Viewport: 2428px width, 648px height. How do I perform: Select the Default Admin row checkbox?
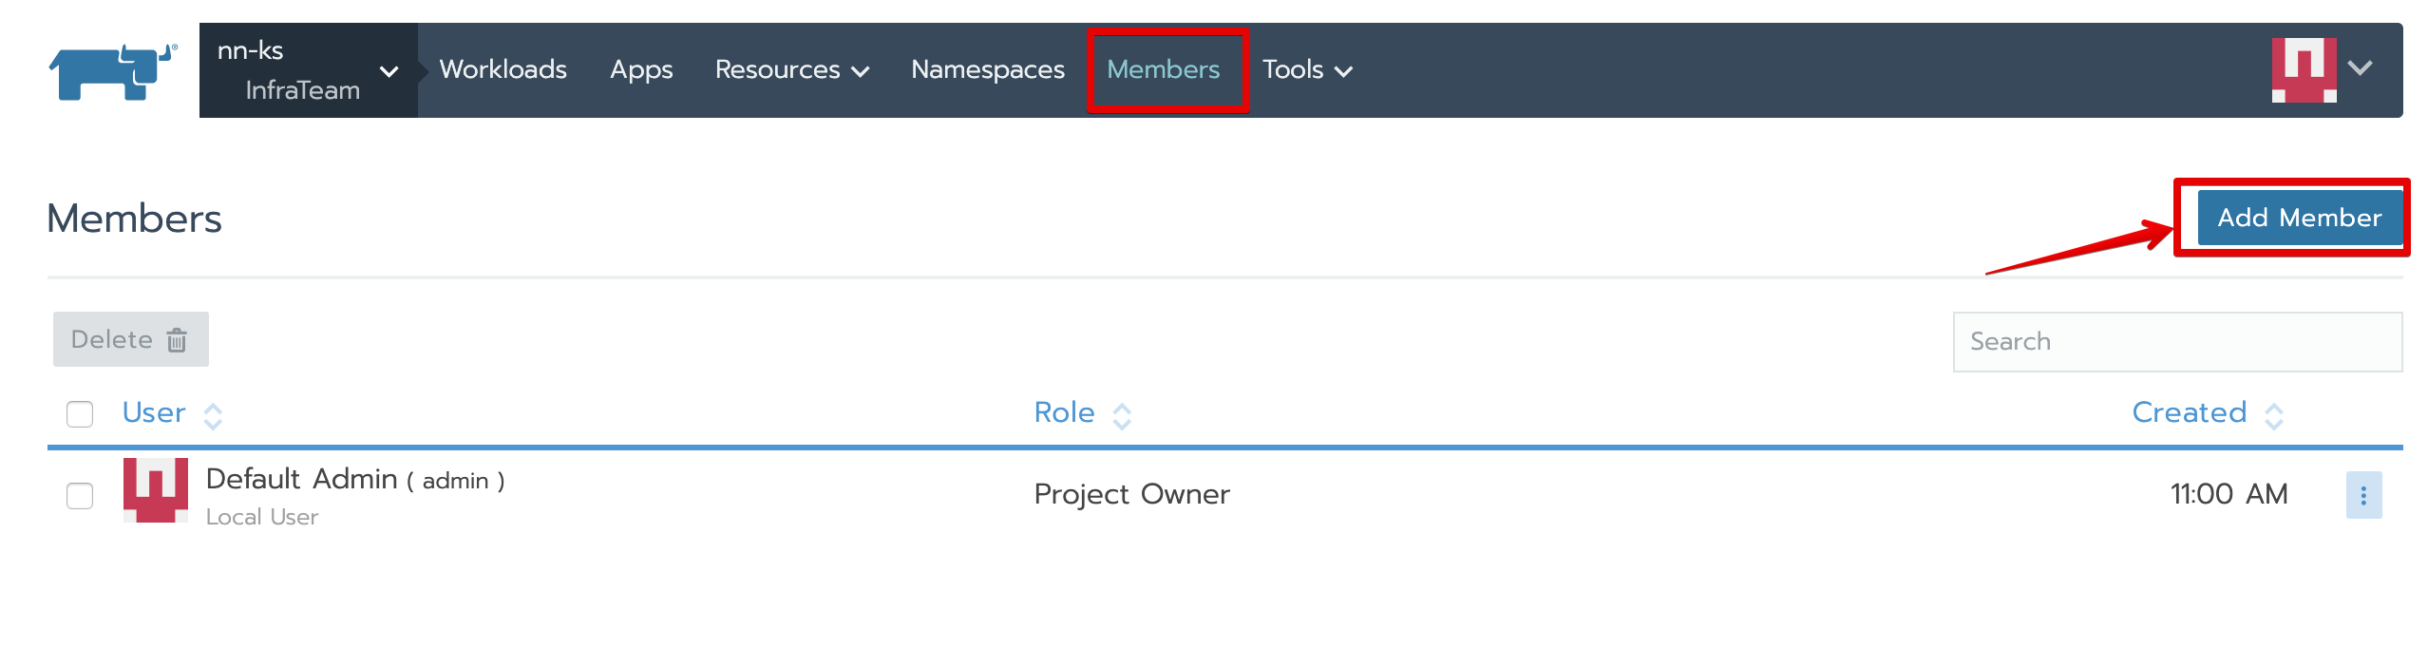click(x=80, y=495)
